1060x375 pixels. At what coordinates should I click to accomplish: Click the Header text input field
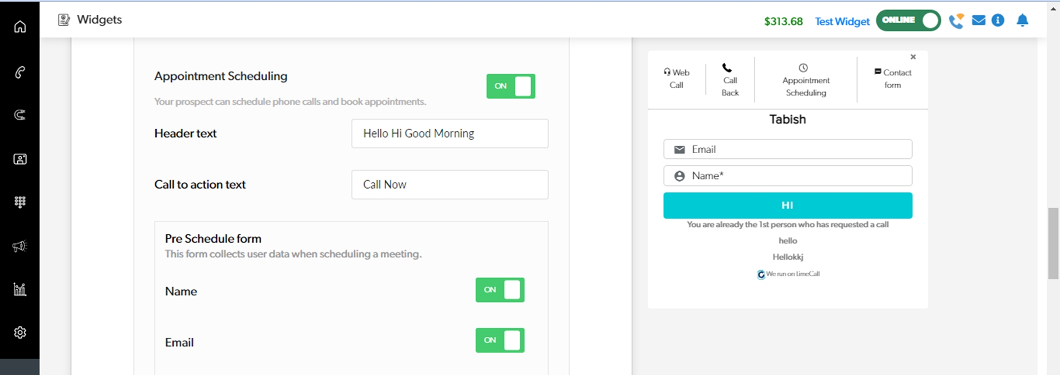tap(449, 133)
